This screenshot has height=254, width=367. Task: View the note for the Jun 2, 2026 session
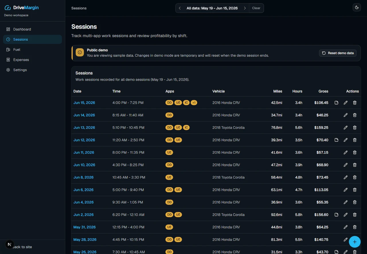point(337,215)
